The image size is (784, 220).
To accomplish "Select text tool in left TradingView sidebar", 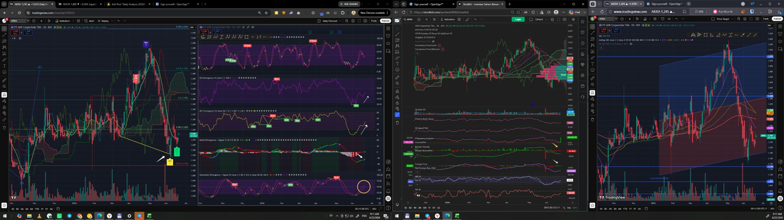I will point(4,66).
